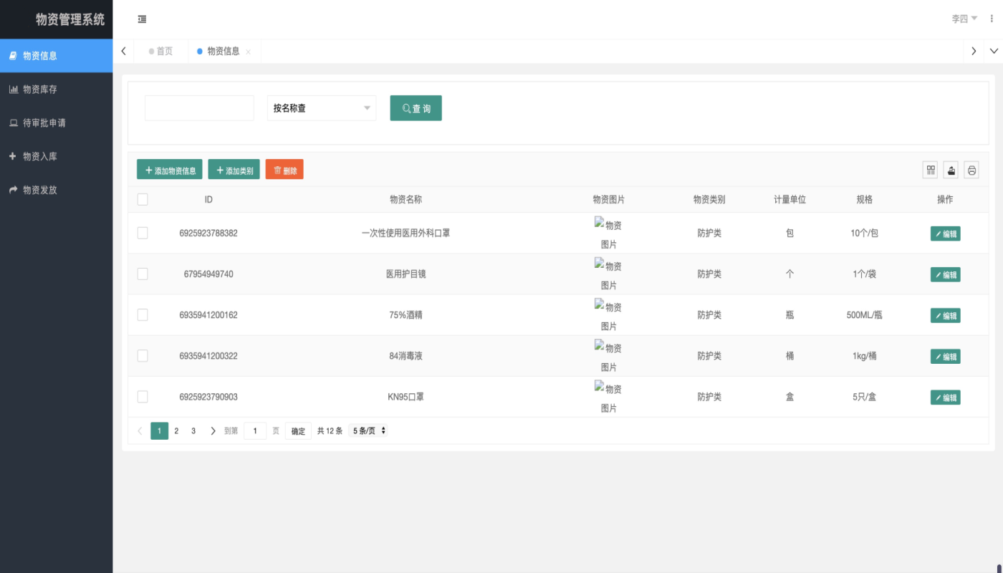
Task: Collapse sidebar with the menu fold icon
Action: 142,19
